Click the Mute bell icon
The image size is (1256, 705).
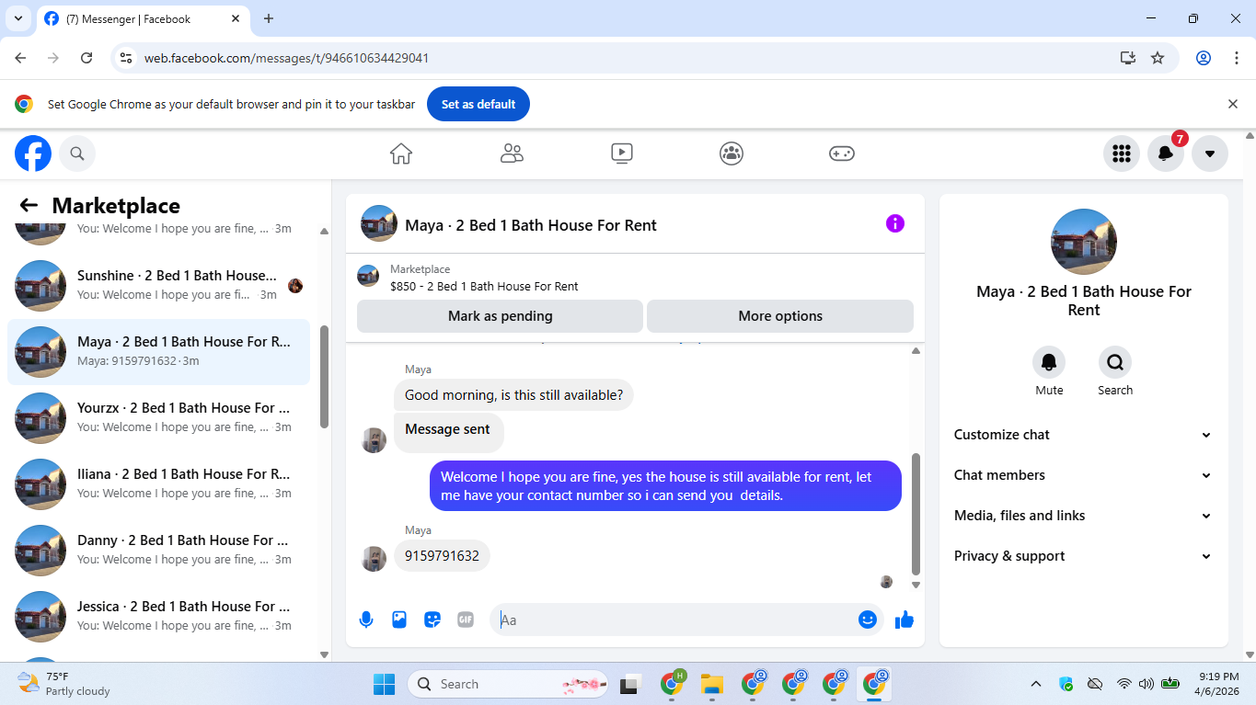1049,362
